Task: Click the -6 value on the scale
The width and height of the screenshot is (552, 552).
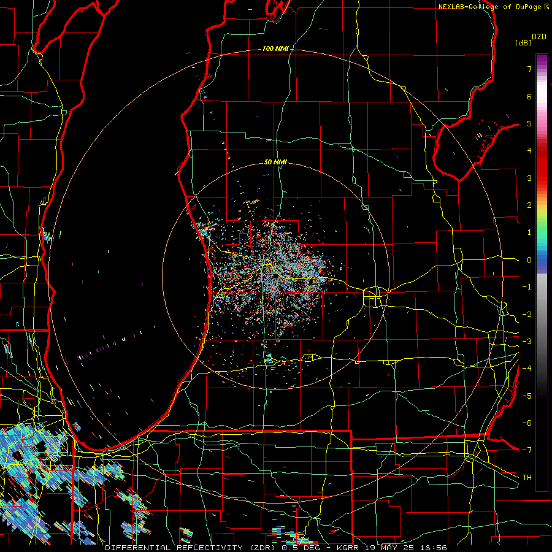Action: [x=527, y=423]
